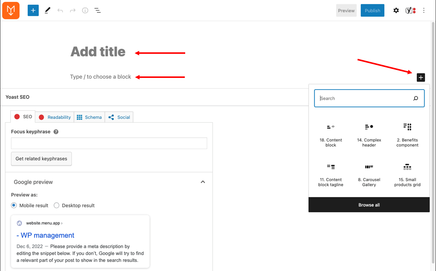436x271 pixels.
Task: Select the Mobile result radio button
Action: (14, 206)
